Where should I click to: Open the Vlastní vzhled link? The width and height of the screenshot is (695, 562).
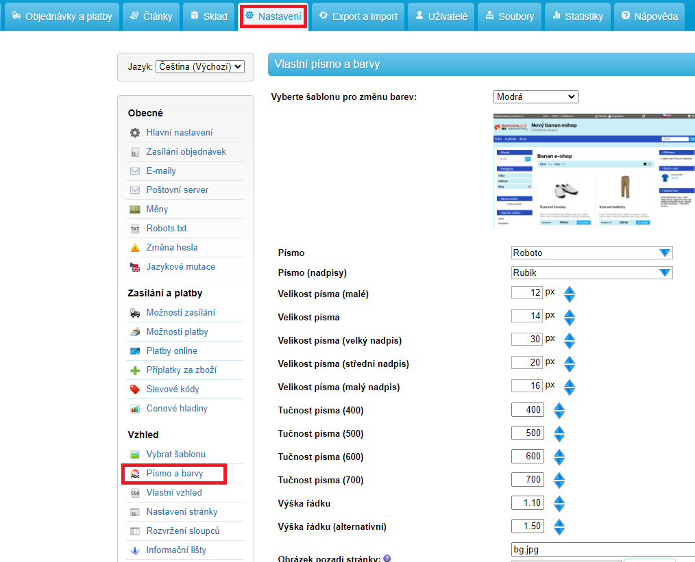174,493
